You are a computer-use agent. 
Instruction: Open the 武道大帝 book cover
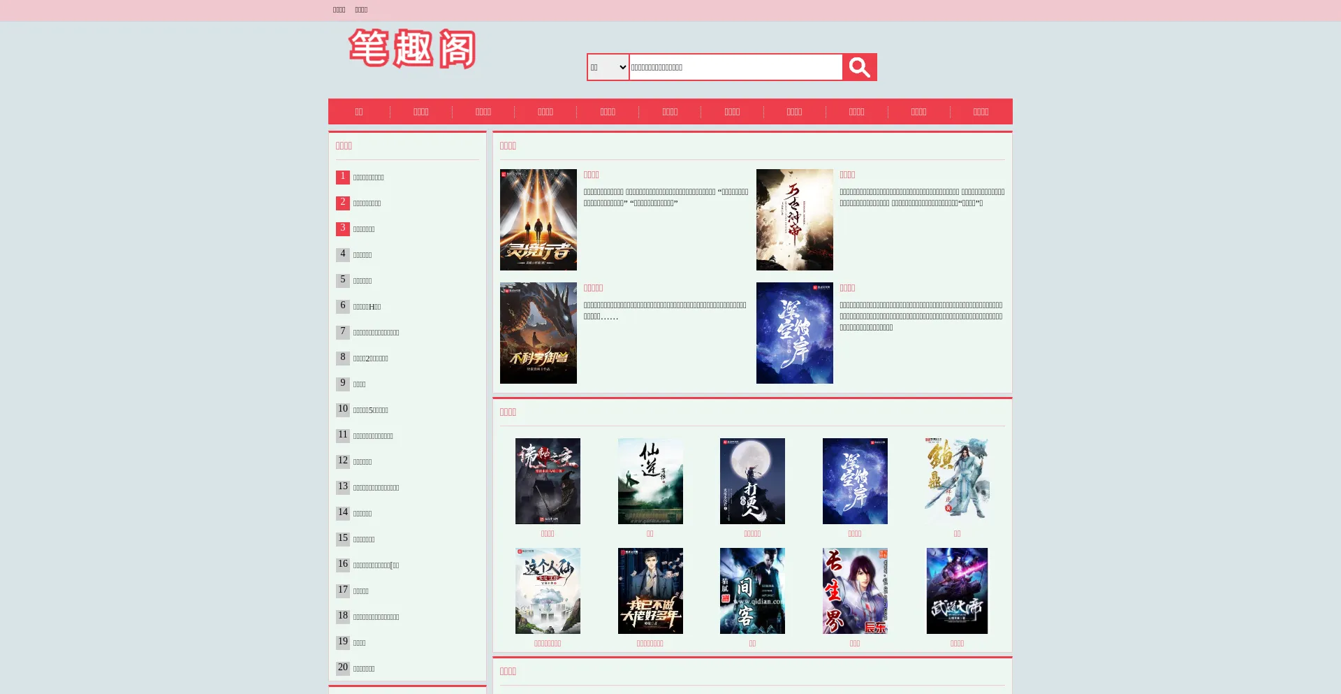[957, 591]
